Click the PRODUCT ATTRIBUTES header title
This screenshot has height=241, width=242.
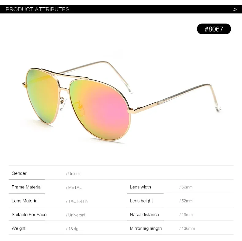point(37,9)
